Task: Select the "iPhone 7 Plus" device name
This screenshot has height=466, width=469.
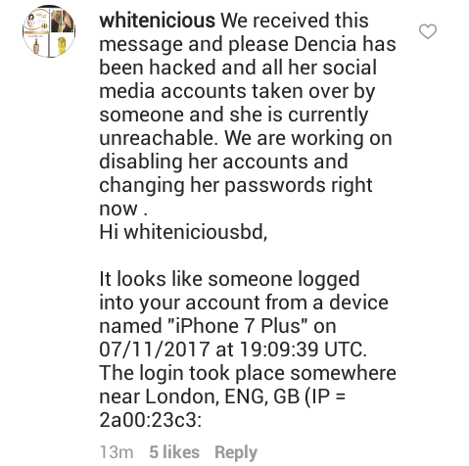Action: (237, 326)
